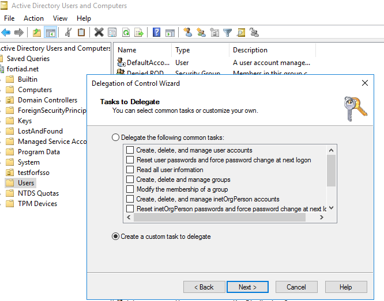Select 'Create a custom task to delegate'

point(116,237)
